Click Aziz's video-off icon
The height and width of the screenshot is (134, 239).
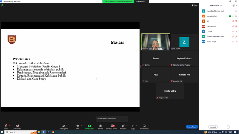click(236, 21)
